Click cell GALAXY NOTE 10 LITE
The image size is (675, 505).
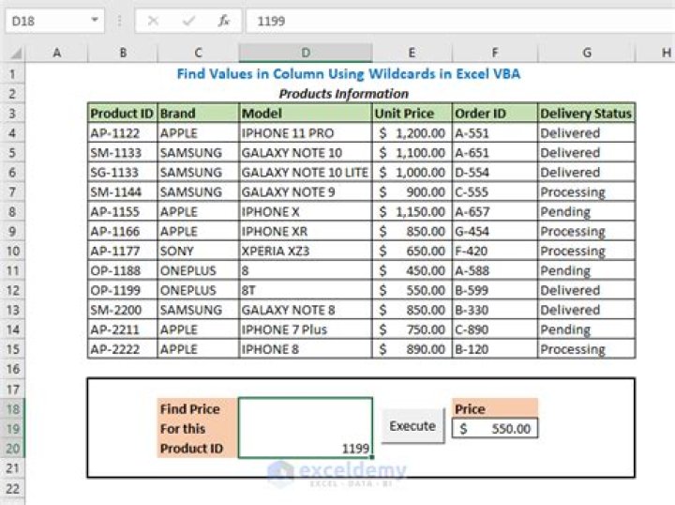(306, 173)
